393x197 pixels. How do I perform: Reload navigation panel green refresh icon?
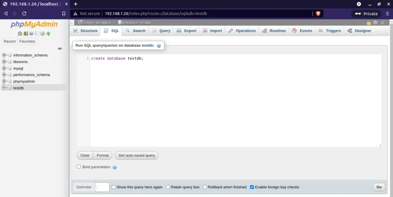click(48, 33)
